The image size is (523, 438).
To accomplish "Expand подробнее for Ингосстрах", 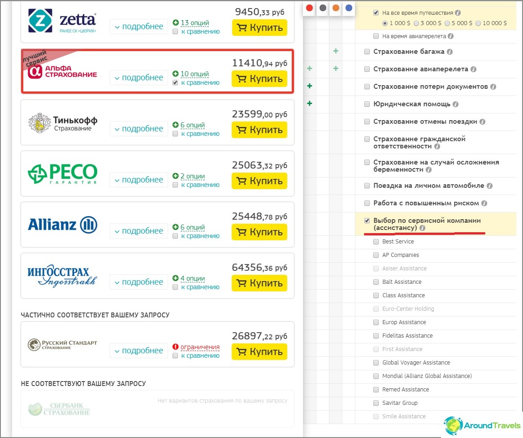I will [139, 282].
